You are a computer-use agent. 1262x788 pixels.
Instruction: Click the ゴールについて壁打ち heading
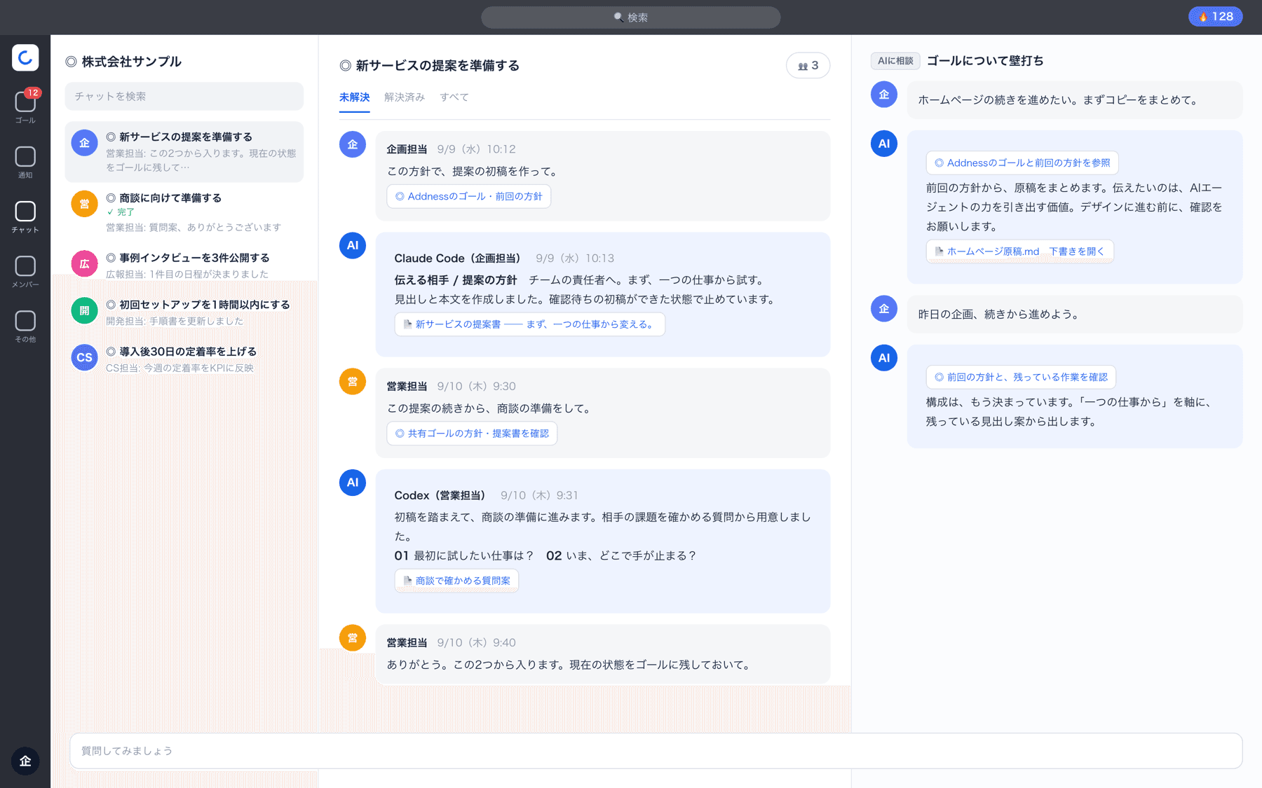[x=985, y=61]
